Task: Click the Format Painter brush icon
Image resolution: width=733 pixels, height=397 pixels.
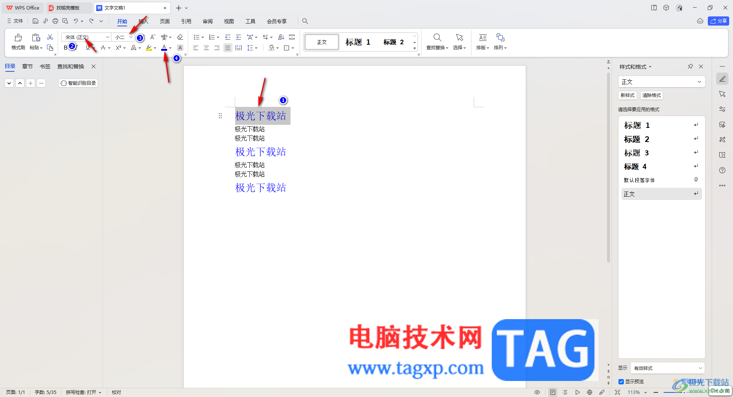Action: point(18,38)
